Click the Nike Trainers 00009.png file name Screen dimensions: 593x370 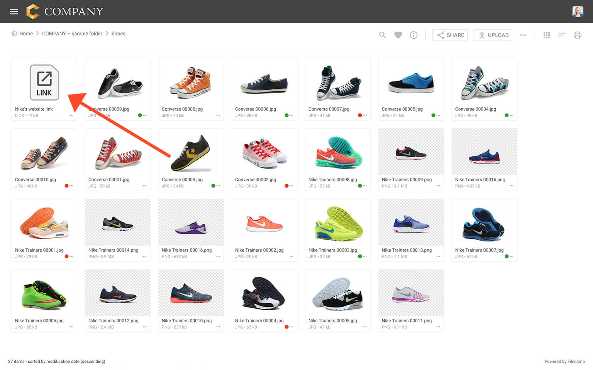pos(407,180)
